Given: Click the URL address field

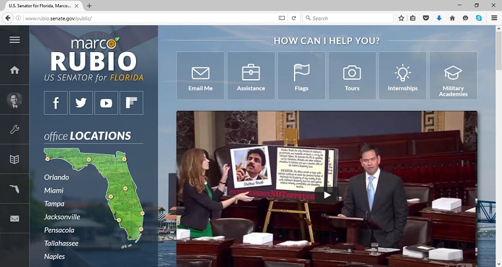Looking at the screenshot, I should pyautogui.click(x=151, y=18).
